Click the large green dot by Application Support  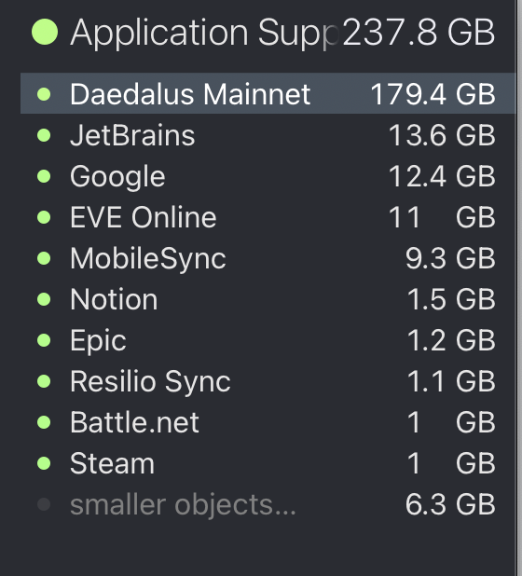[45, 32]
